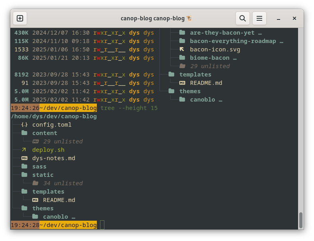
Task: Click the folder icon beside are-they-bacon-yet
Action: click(182, 32)
